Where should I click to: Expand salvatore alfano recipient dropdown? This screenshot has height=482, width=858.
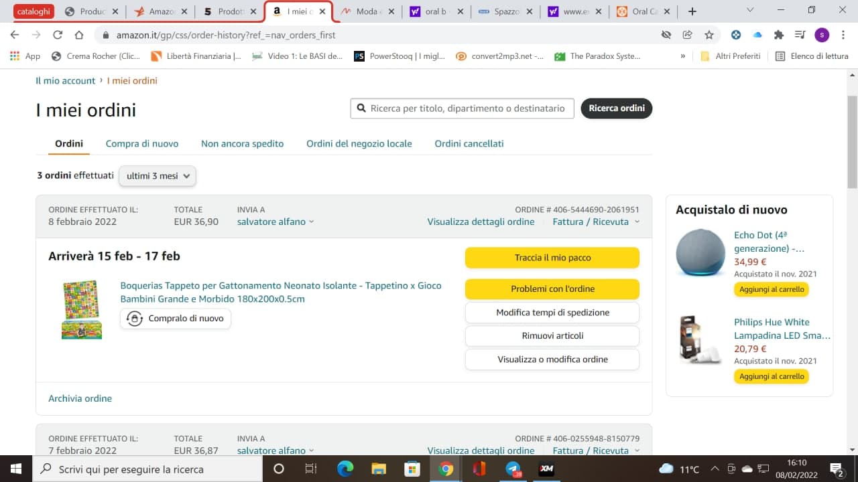tap(275, 222)
